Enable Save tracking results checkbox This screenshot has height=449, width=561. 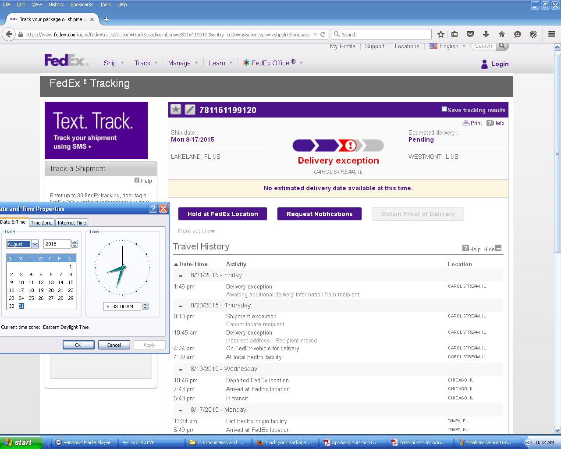point(444,109)
